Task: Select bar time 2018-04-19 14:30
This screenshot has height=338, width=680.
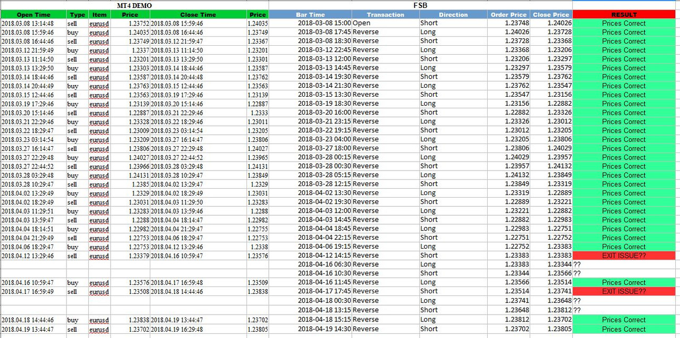Action: 325,329
